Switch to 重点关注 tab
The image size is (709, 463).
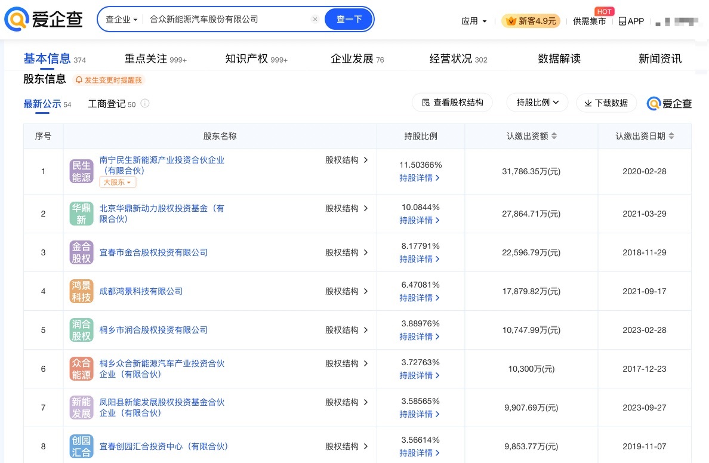156,59
